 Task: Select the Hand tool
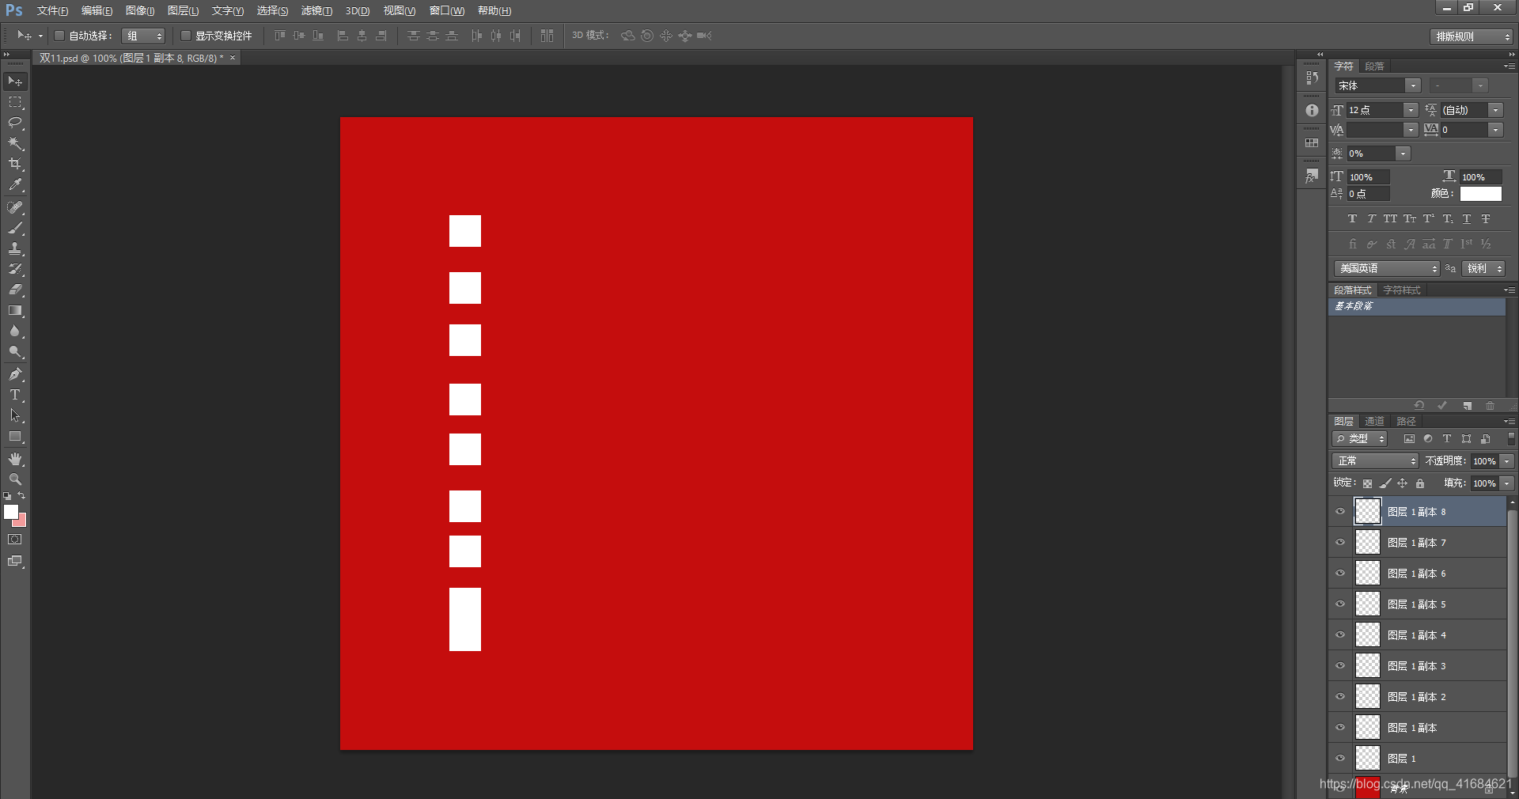click(x=15, y=460)
